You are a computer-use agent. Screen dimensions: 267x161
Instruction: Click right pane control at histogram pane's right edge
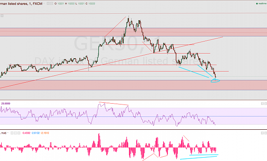(266, 133)
